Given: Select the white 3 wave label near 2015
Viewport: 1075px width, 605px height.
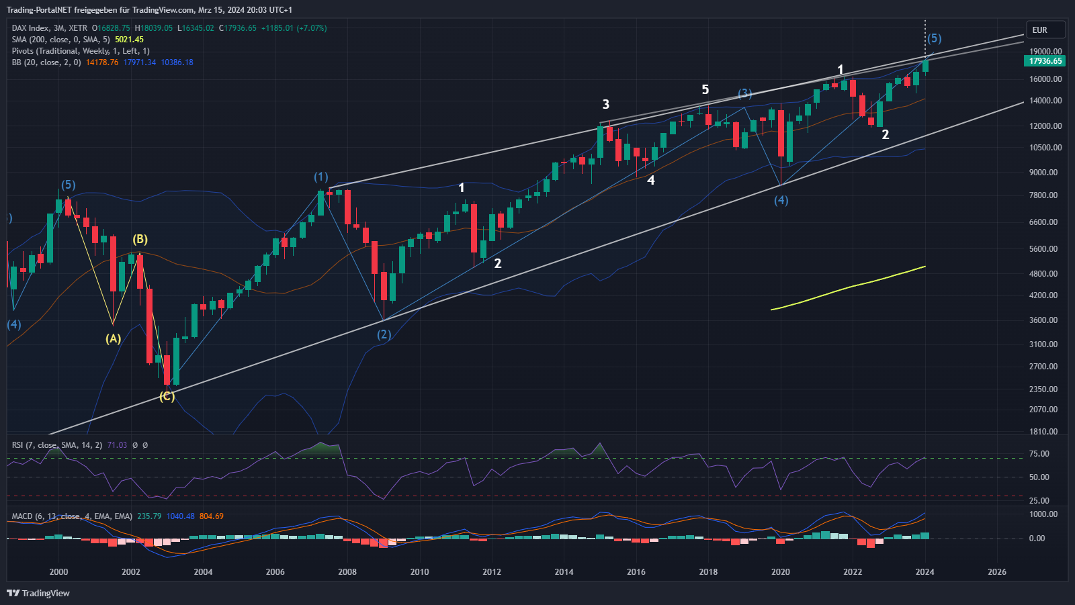Looking at the screenshot, I should pos(606,104).
